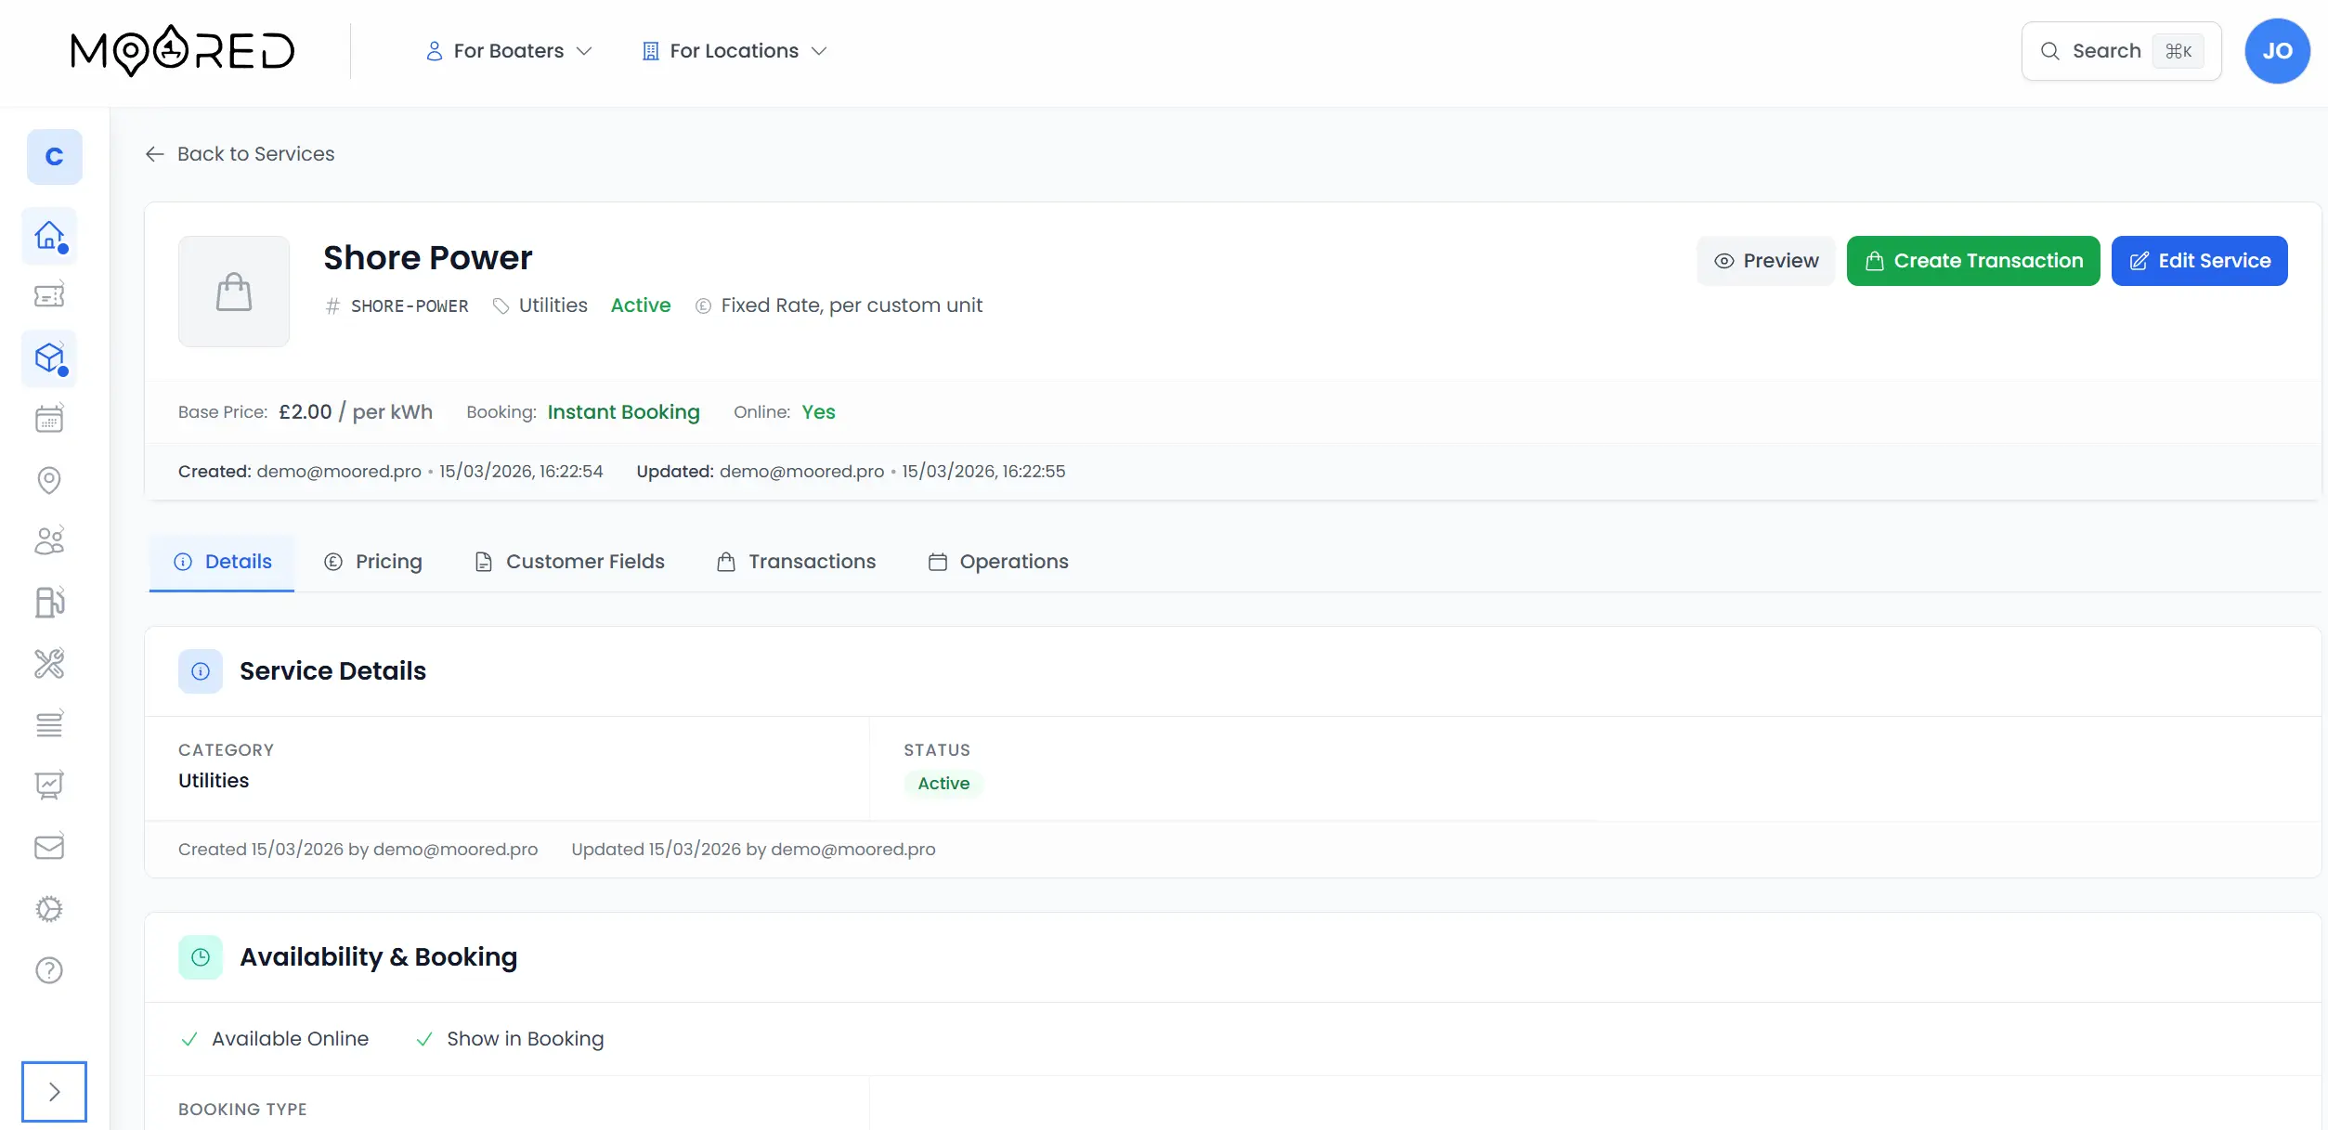Select the ticket/transactions icon in sidebar
The height and width of the screenshot is (1130, 2328).
coord(48,294)
